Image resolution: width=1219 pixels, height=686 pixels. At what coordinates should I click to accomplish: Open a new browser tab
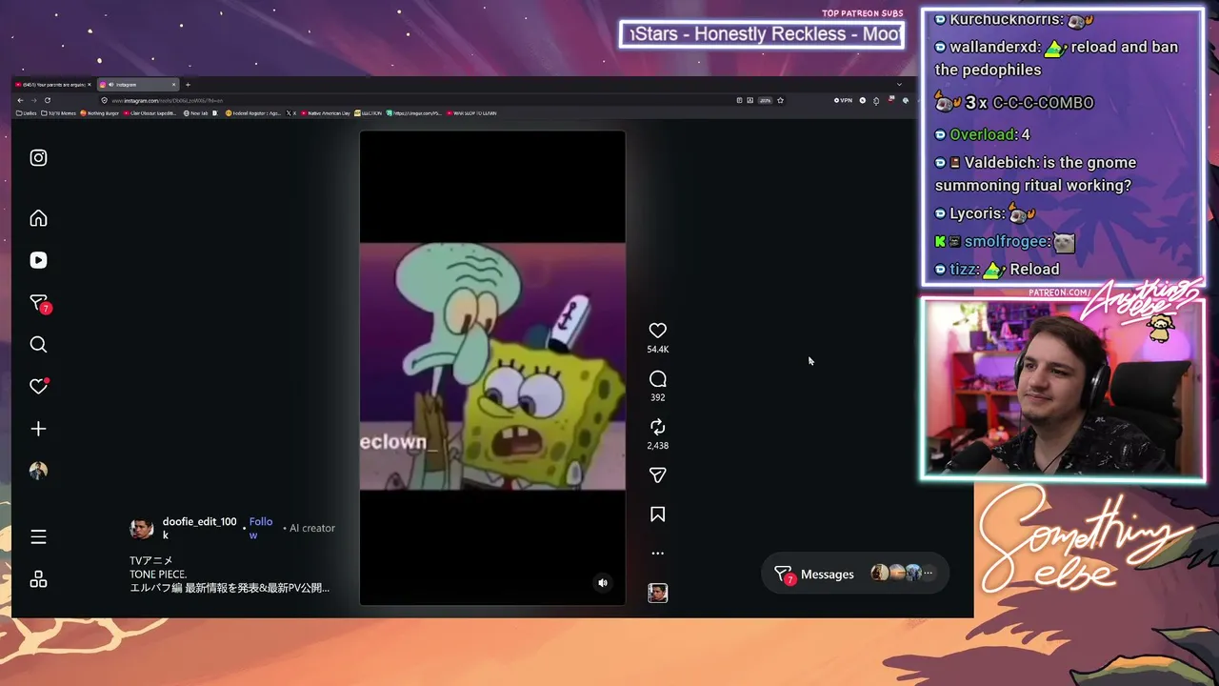[x=188, y=85]
